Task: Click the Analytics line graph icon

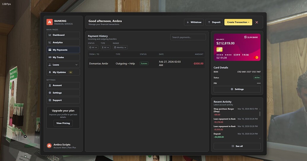Action: (50, 42)
